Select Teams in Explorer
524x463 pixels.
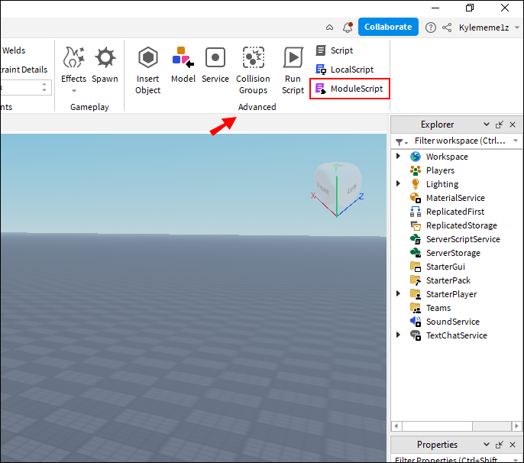point(438,308)
